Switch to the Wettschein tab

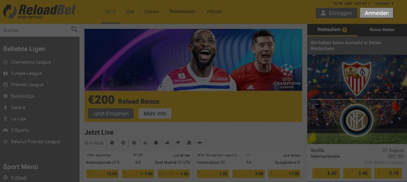(332, 30)
